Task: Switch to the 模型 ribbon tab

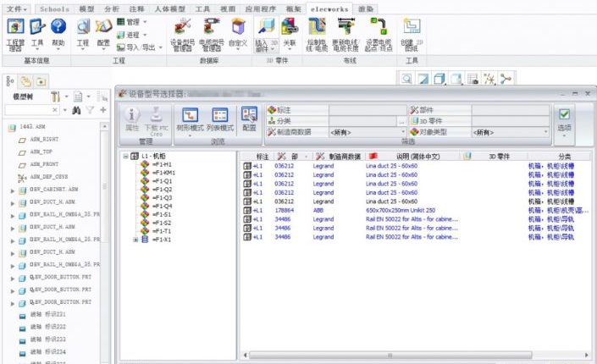Action: tap(87, 8)
